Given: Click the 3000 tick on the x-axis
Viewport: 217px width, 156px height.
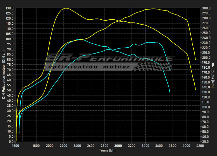Looking at the screenshot, I should pos(118,145).
